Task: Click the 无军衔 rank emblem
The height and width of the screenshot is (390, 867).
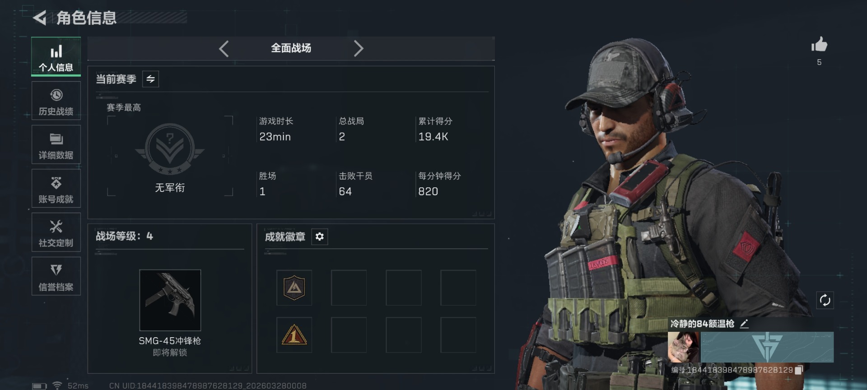Action: click(170, 150)
